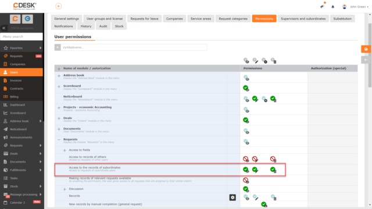The width and height of the screenshot is (372, 209).
Task: Click the permissions search input field
Action: coord(134,48)
